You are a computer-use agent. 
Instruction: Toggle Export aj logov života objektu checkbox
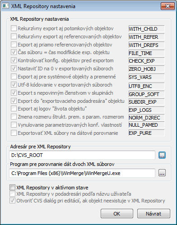[14, 109]
